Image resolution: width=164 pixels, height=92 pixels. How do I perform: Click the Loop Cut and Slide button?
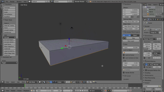tap(9, 51)
